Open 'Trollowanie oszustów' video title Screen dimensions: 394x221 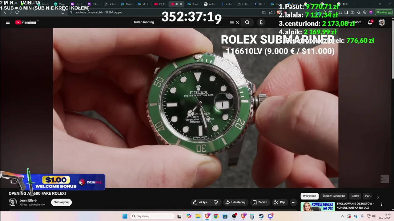355,206
